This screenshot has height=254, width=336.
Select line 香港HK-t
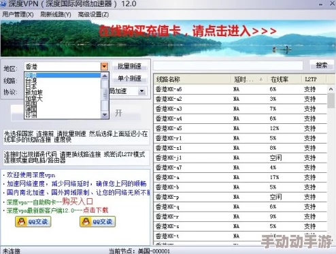(x=240, y=236)
